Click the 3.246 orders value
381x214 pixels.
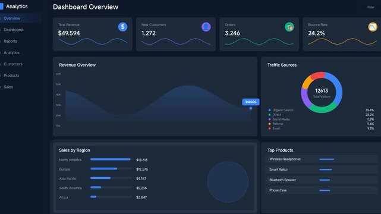coord(232,33)
